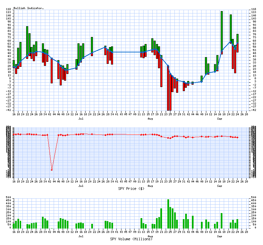263x245 pixels.
Task: Click the "SPY Volume (Millions)" axis caption
Action: (x=131, y=239)
